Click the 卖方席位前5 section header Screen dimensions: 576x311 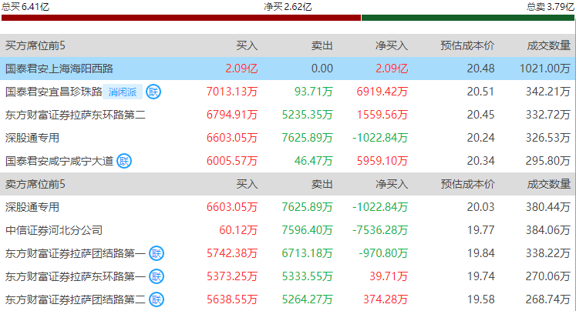[35, 184]
